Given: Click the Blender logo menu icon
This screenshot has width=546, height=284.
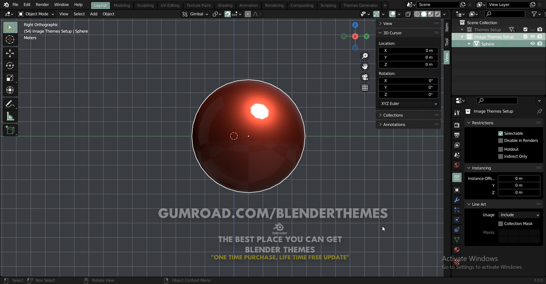Looking at the screenshot, I should click(x=7, y=5).
